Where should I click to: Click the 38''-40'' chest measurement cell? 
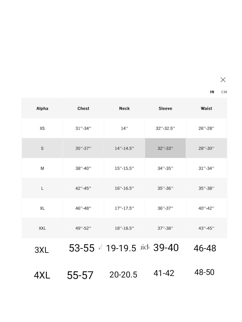click(x=83, y=168)
